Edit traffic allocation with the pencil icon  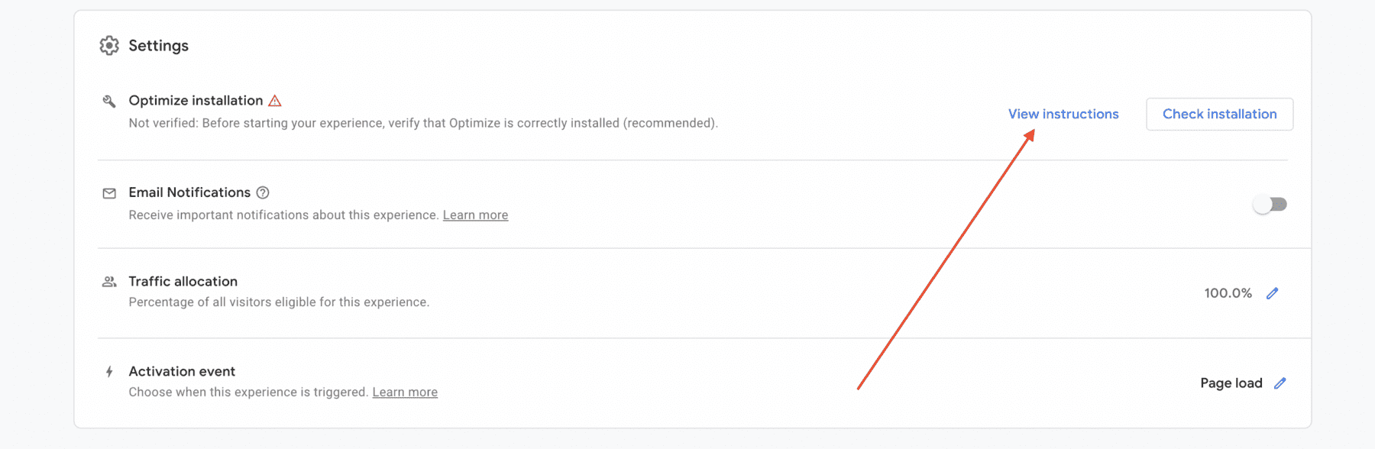click(1272, 293)
